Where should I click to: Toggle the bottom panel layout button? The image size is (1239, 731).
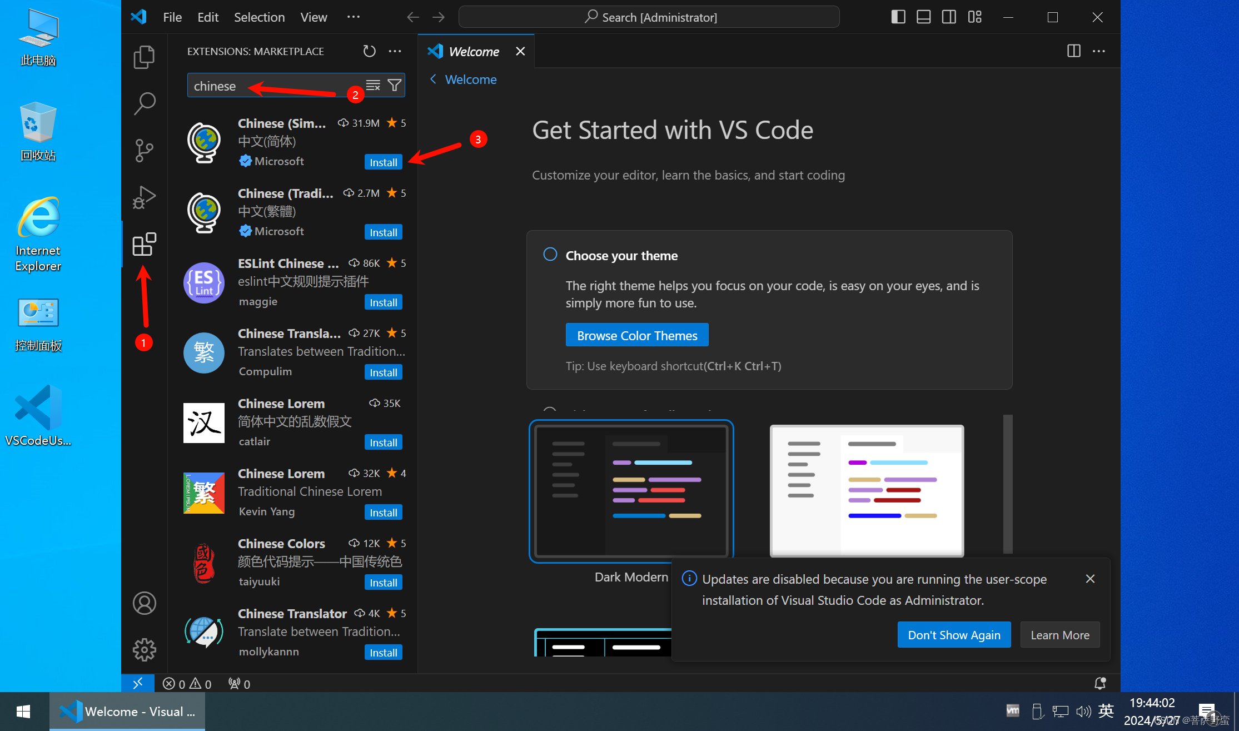point(924,17)
